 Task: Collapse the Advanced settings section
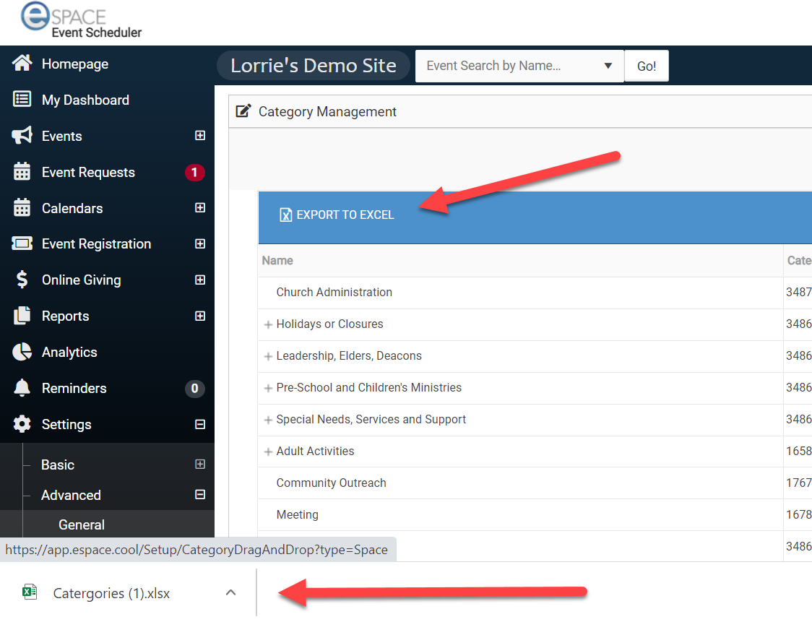[x=200, y=495]
